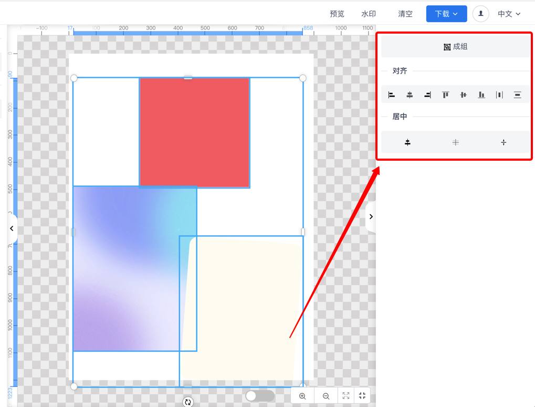
Task: Click the top-left corner selection handle
Action: [74, 78]
